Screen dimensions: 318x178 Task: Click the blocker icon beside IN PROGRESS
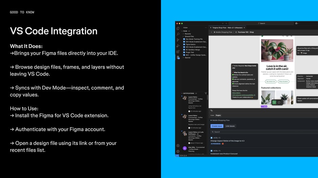223,144
